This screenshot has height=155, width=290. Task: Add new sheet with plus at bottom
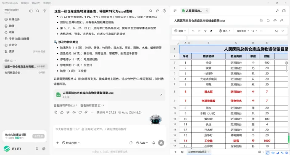[175, 152]
